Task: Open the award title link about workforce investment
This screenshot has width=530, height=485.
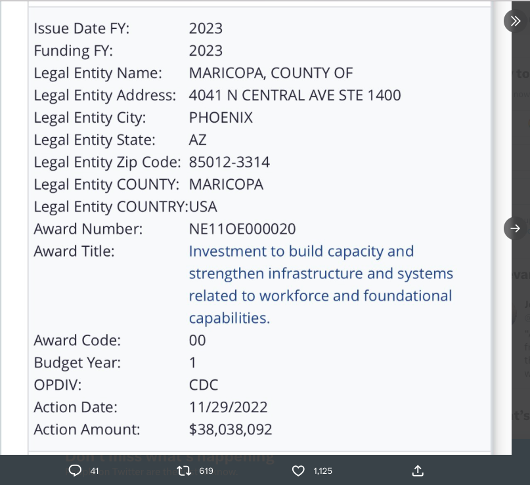Action: [x=320, y=284]
